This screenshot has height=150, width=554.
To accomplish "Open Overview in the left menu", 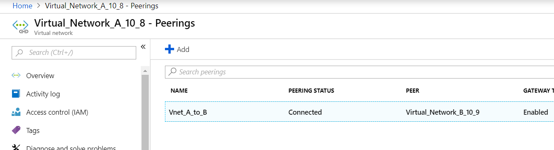I will (40, 76).
